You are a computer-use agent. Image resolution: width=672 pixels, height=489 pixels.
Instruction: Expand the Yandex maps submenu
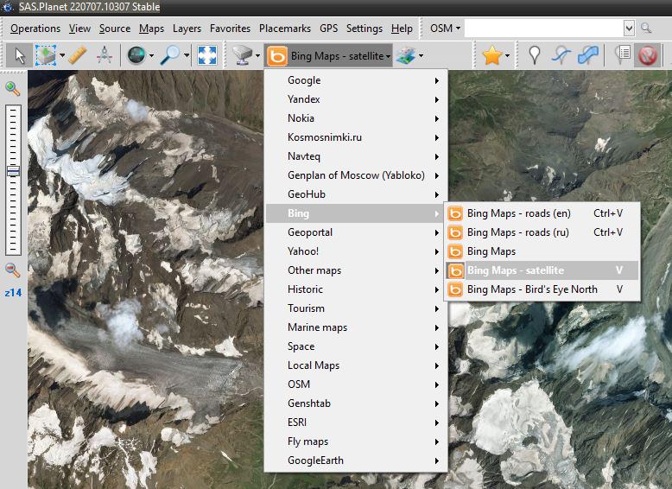tap(356, 99)
